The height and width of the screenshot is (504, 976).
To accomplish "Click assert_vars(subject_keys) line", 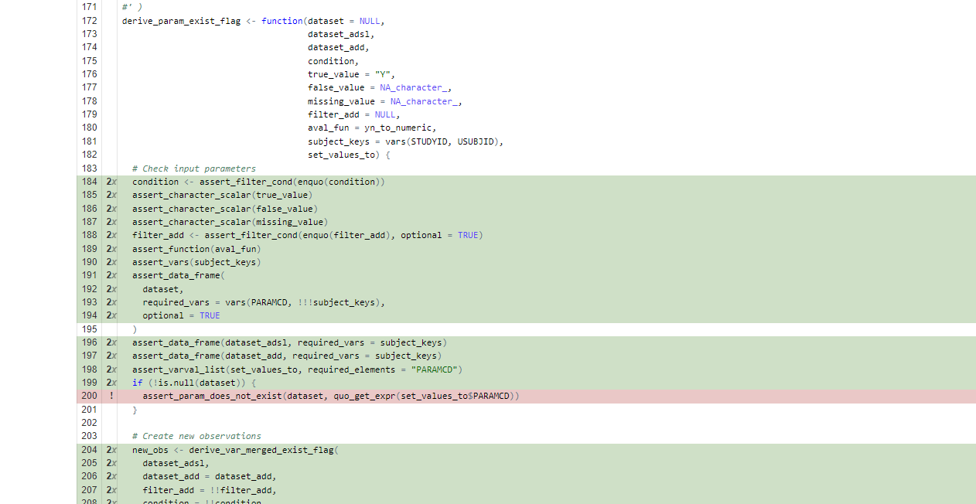I will [x=196, y=262].
